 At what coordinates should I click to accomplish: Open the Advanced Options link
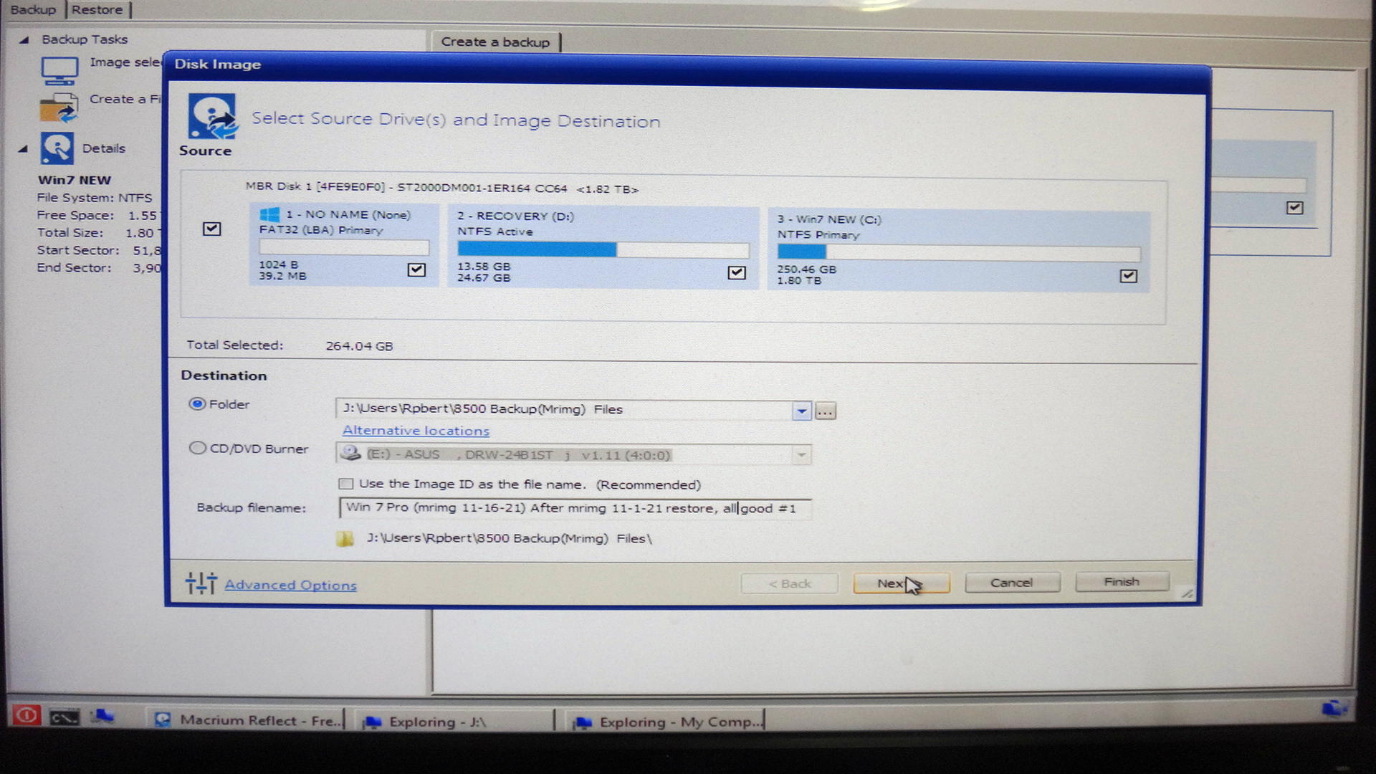click(290, 585)
